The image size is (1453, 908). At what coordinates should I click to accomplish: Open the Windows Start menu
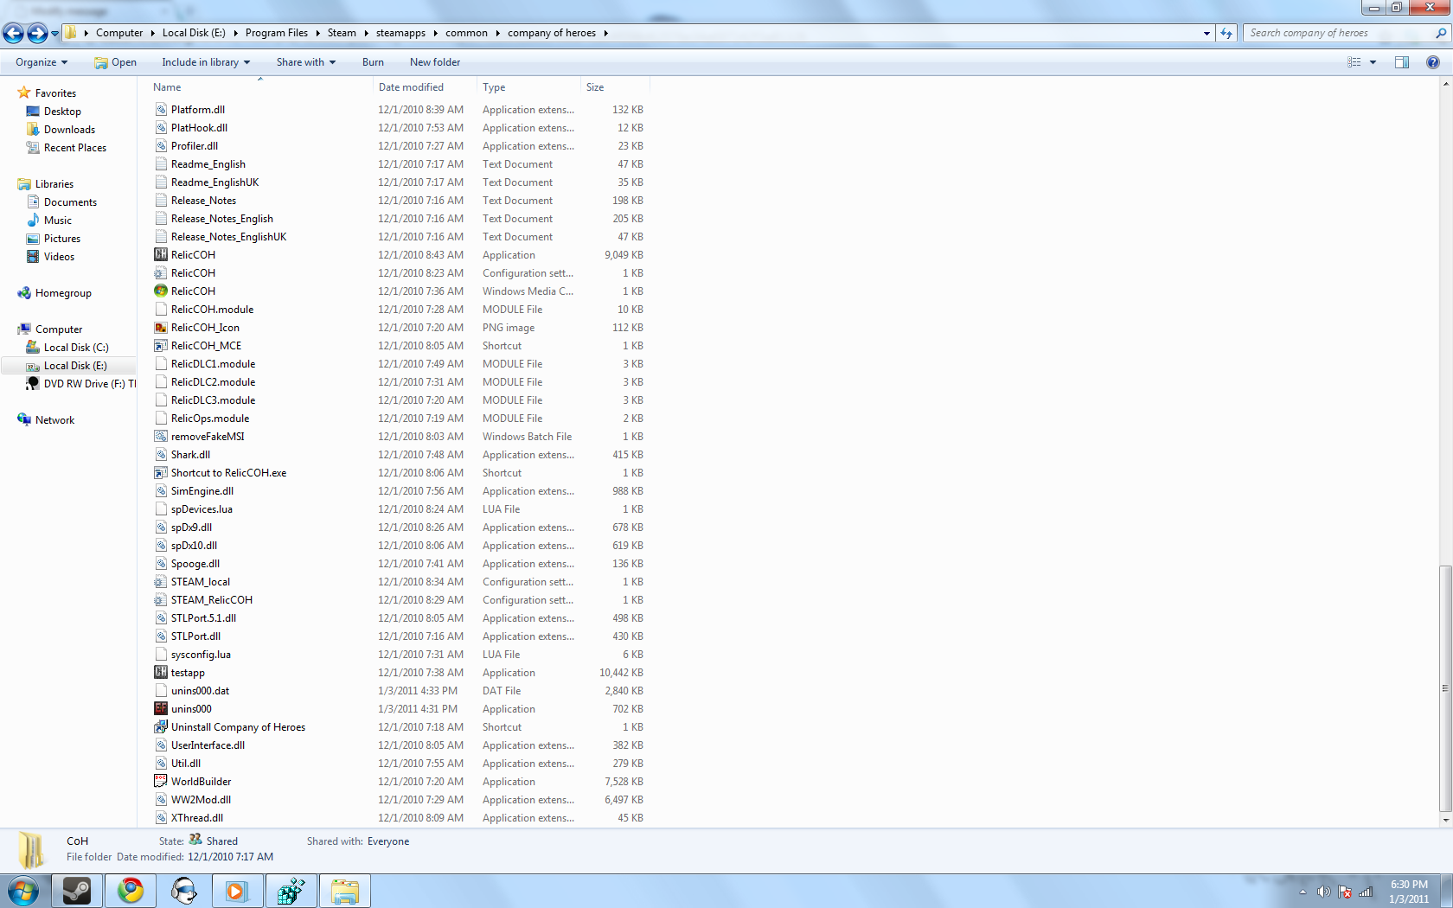coord(23,891)
